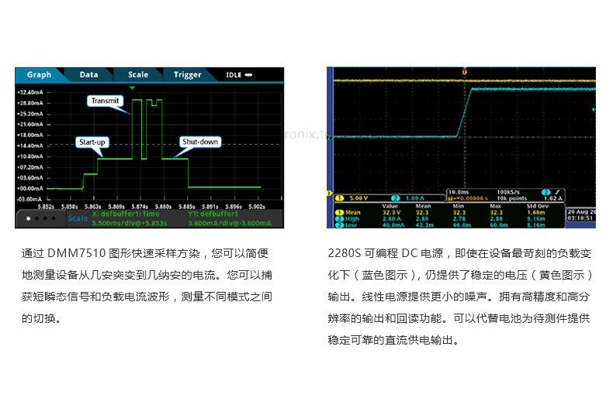Click the blue Scale label in footer
This screenshot has width=613, height=398.
click(x=78, y=218)
